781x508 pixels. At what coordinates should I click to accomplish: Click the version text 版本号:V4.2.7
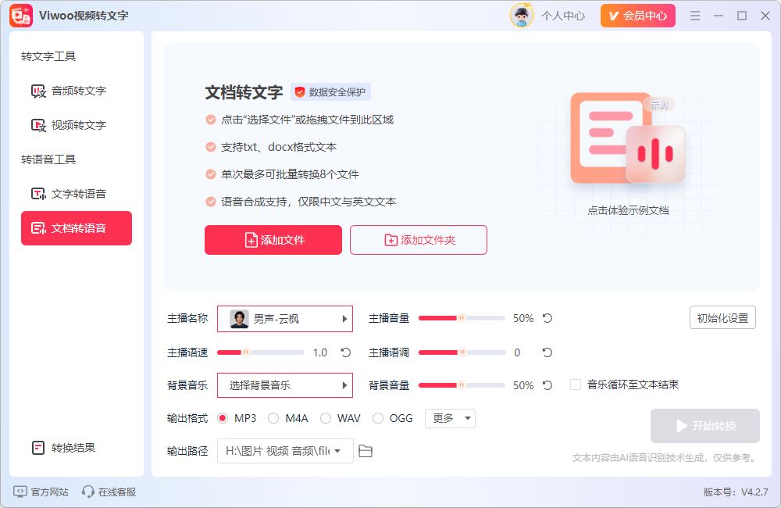(736, 492)
